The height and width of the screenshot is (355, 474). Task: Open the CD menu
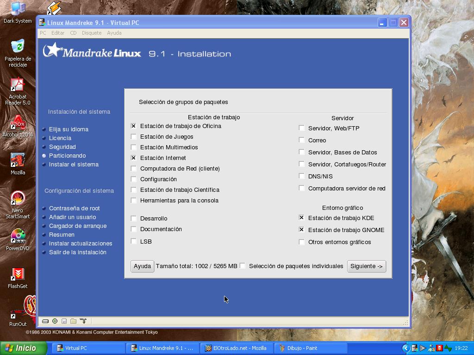pos(73,33)
